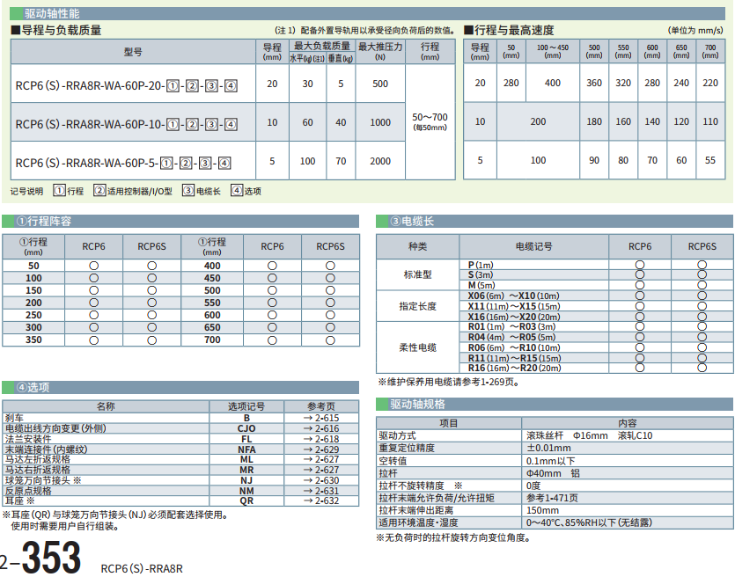
Task: Select the "导程与负载质量" heading
Action: tap(56, 31)
